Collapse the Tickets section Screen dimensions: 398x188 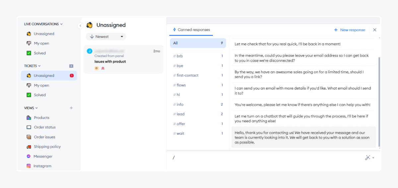click(32, 66)
